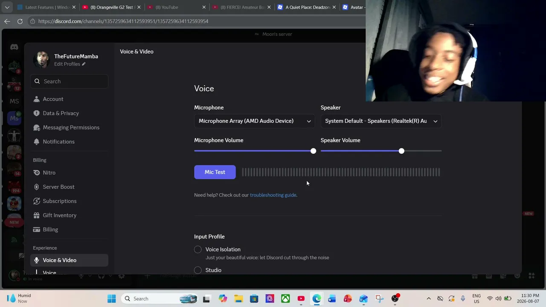
Task: Switch to the Orangeville G2 Test tab
Action: point(111,7)
